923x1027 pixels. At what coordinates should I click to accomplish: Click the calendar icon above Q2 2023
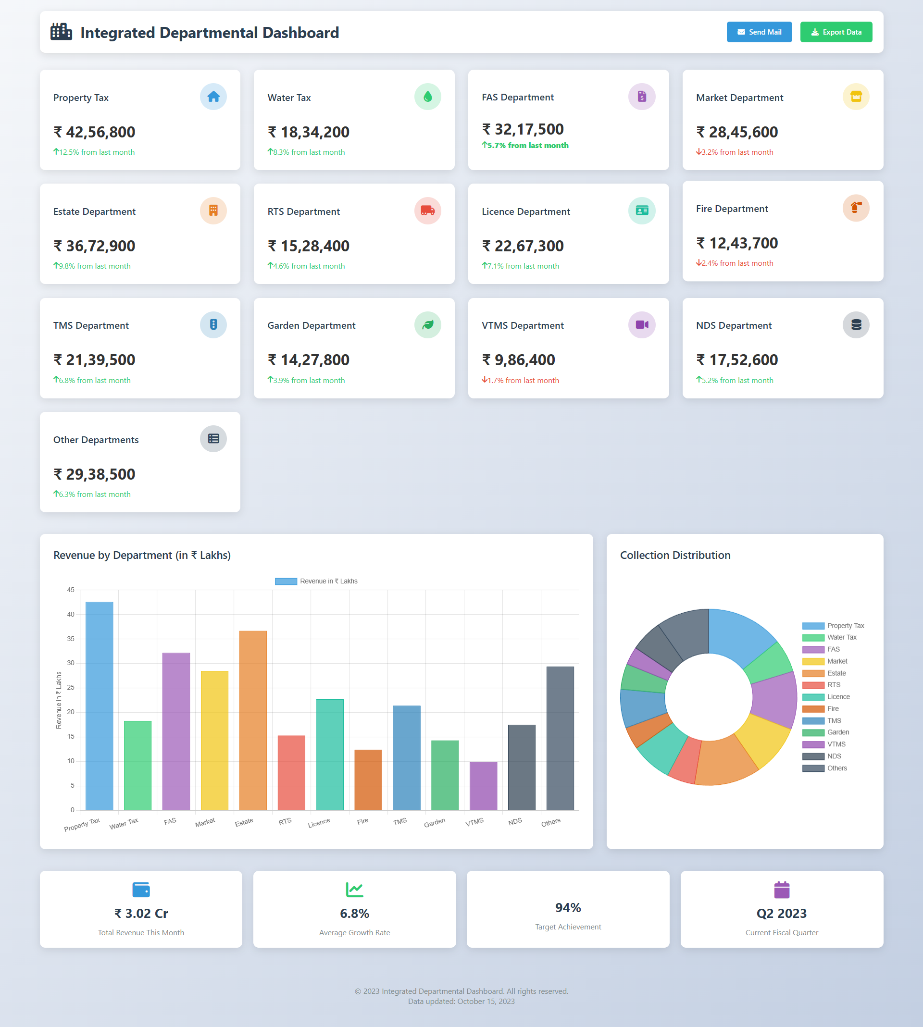(x=782, y=890)
